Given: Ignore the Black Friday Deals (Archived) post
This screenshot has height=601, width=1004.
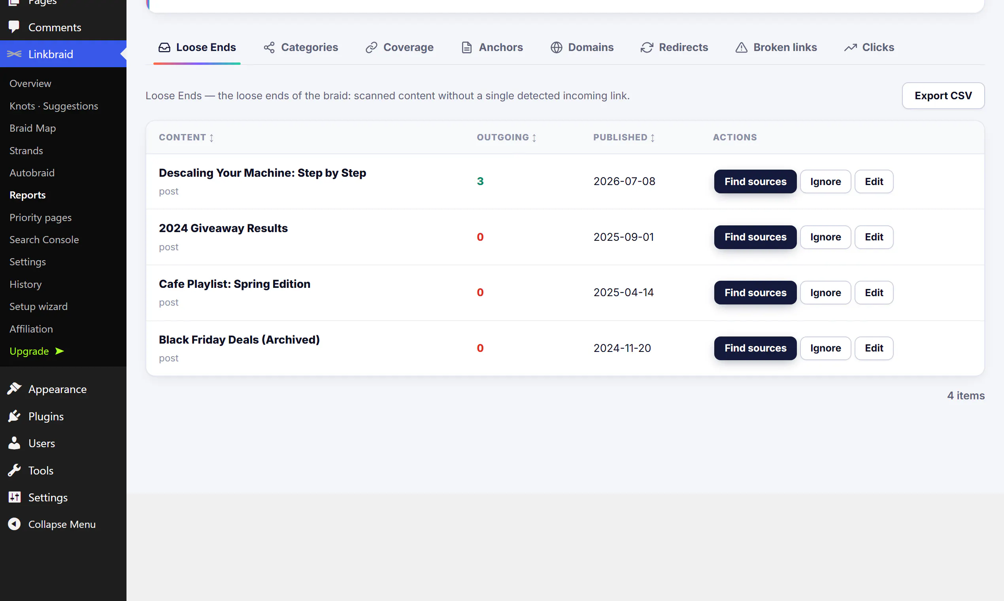Looking at the screenshot, I should coord(825,348).
